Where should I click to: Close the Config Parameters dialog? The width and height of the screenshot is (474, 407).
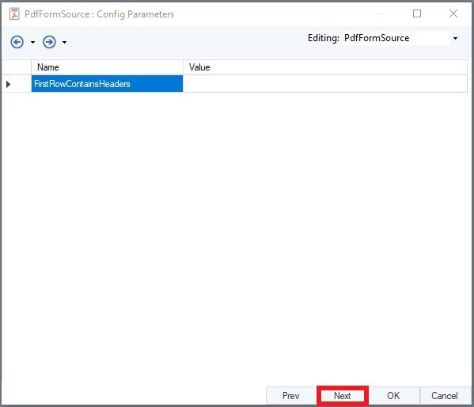coord(453,13)
